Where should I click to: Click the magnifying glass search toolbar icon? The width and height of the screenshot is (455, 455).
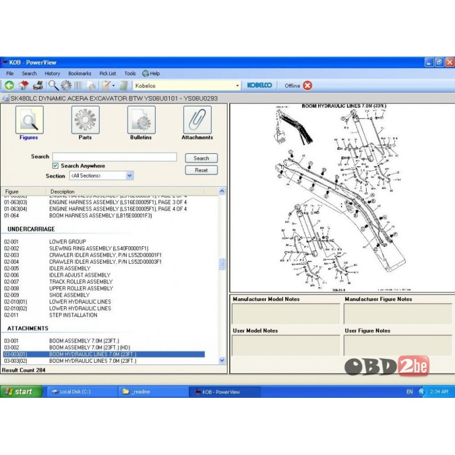pos(53,86)
